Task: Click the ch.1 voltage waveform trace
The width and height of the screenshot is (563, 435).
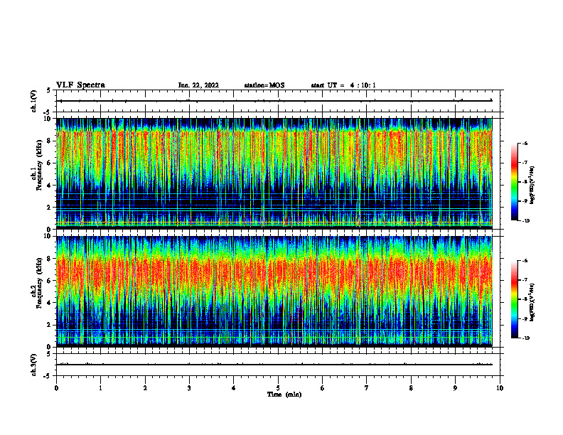Action: (276, 101)
